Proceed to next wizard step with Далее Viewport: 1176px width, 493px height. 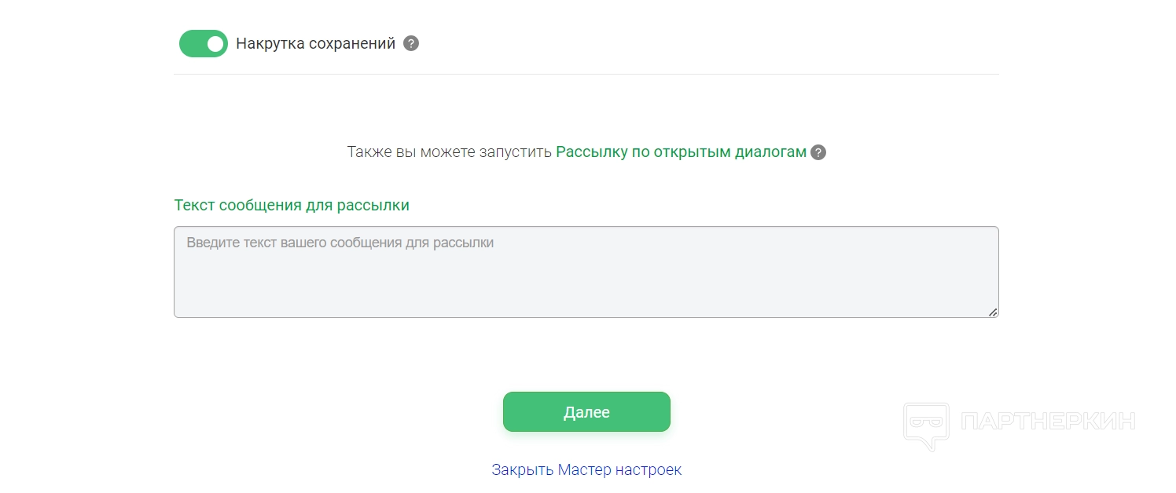pyautogui.click(x=586, y=412)
